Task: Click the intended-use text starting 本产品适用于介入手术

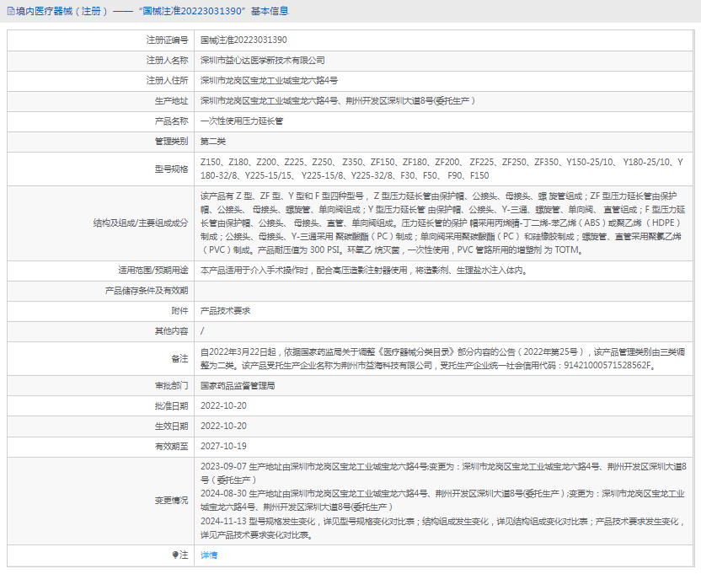Action: point(364,271)
